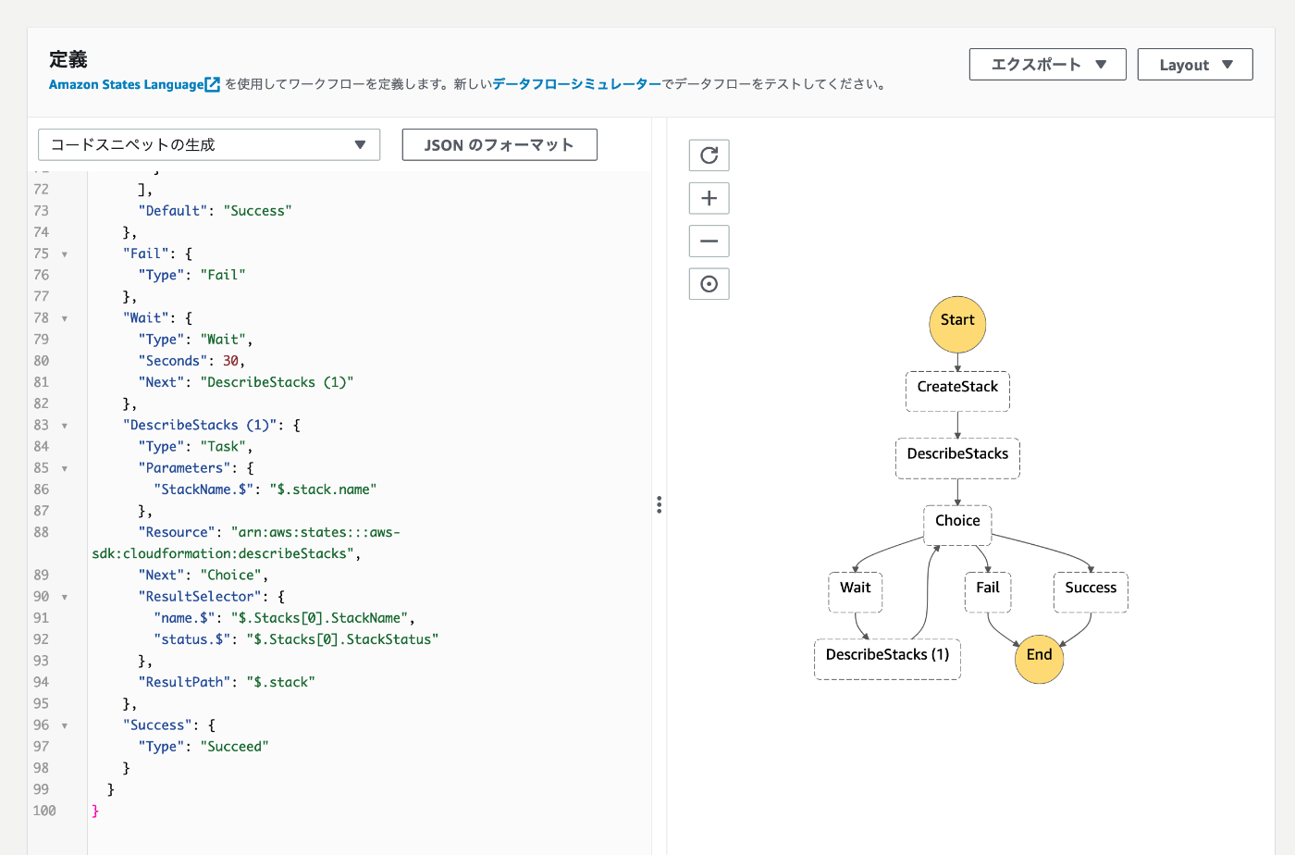Click the JSON のフォーマット button

pos(499,144)
